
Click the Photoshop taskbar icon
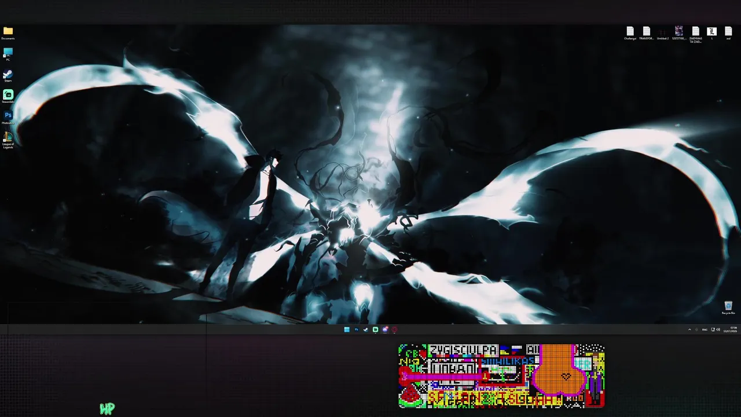pyautogui.click(x=356, y=330)
